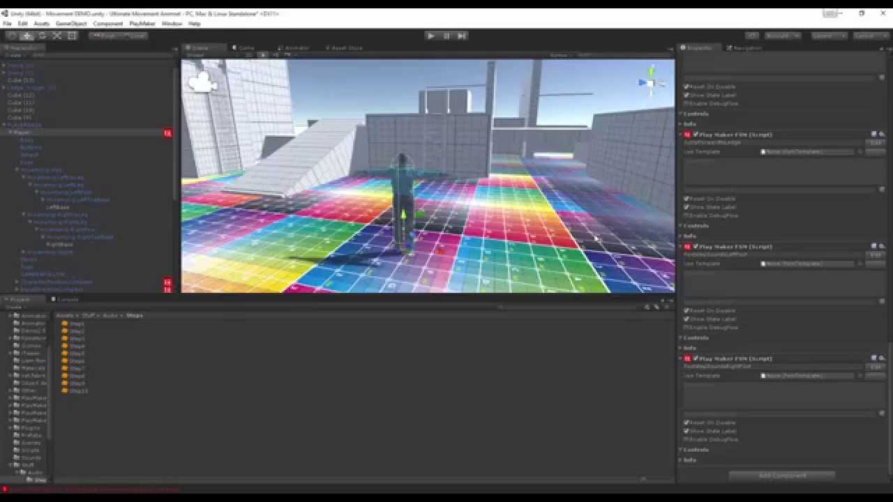Screen dimensions: 893x502
Task: Start Play mode with the Play button
Action: [430, 36]
